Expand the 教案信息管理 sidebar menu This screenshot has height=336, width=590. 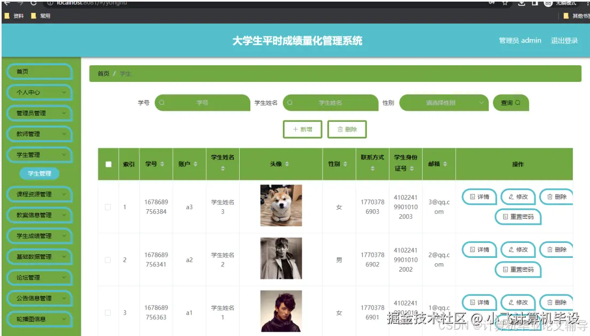pyautogui.click(x=40, y=215)
